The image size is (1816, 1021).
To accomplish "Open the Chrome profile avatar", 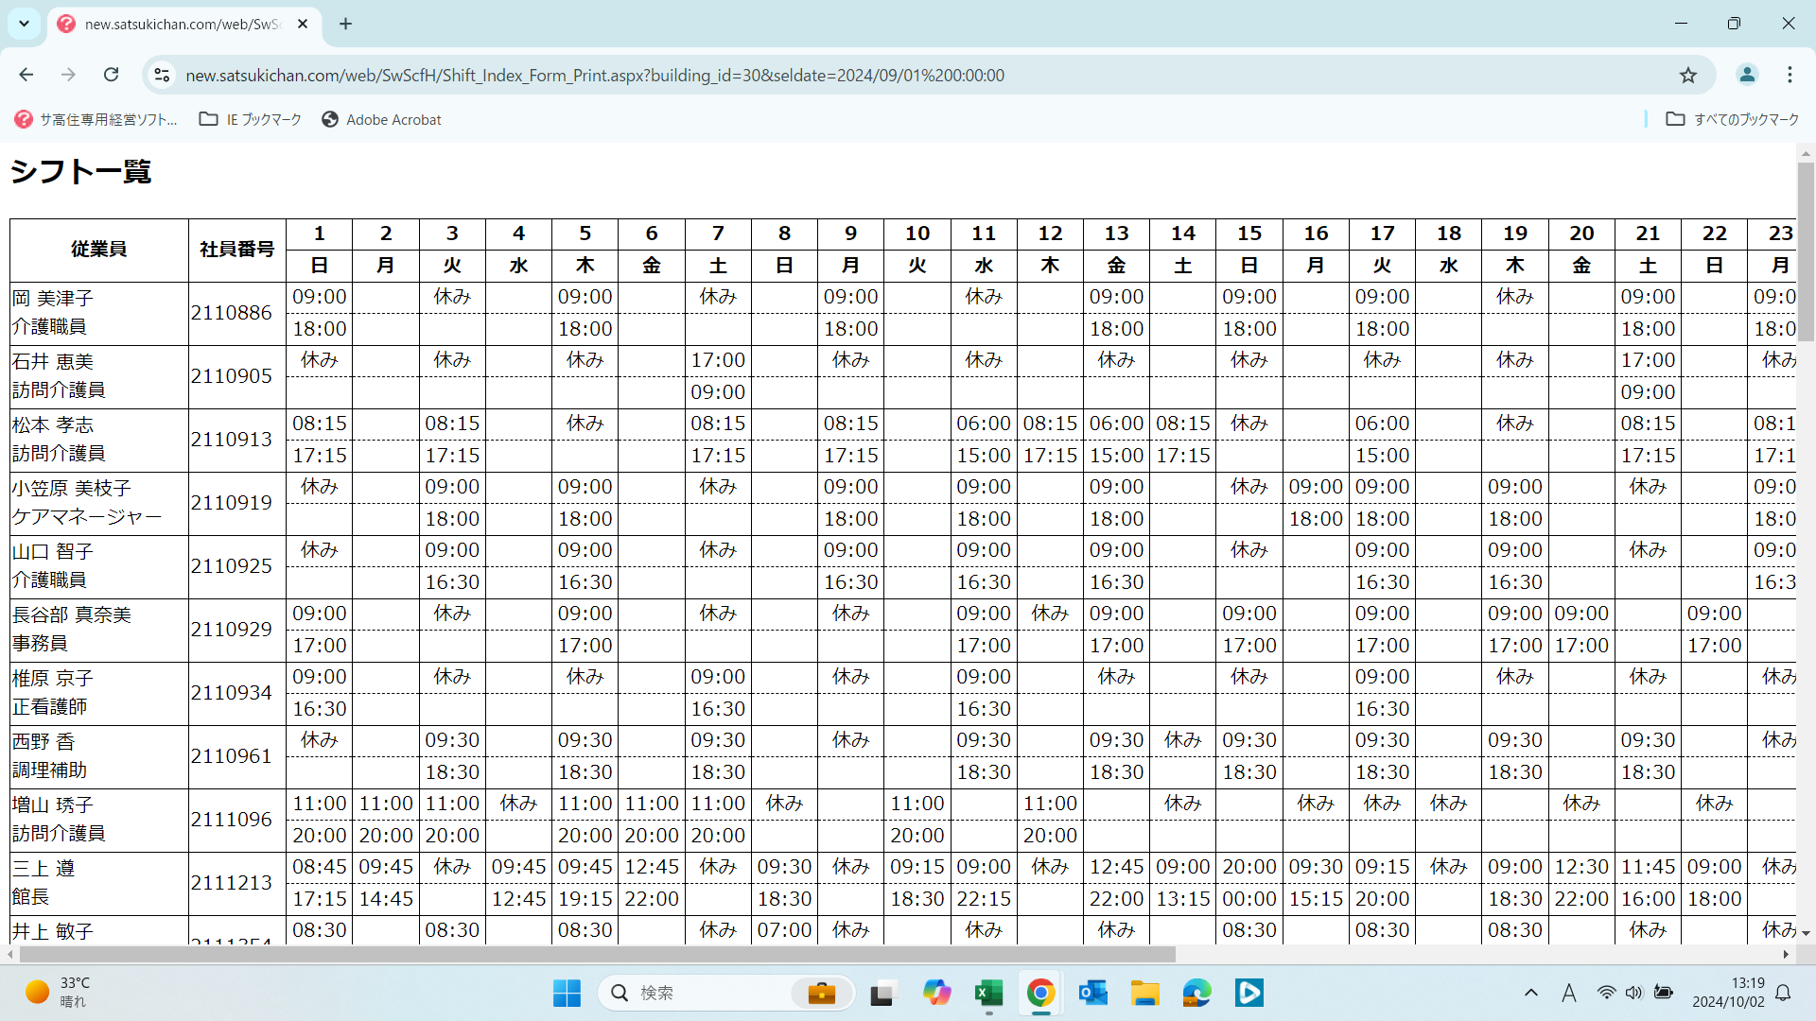I will [1747, 75].
